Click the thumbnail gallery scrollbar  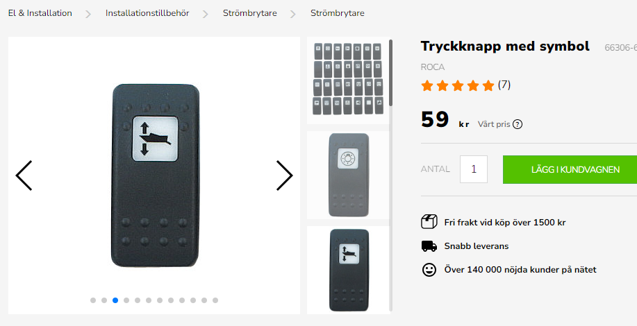click(x=391, y=73)
